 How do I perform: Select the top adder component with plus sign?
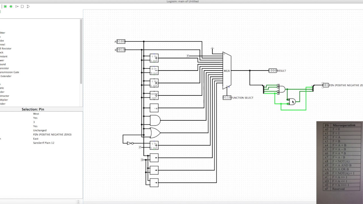(154, 58)
